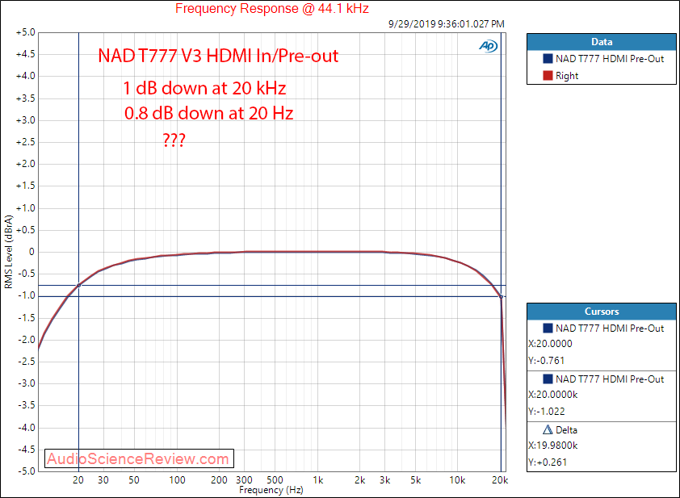Click the '-5.0' y-axis tick label
The image size is (680, 498).
[27, 471]
